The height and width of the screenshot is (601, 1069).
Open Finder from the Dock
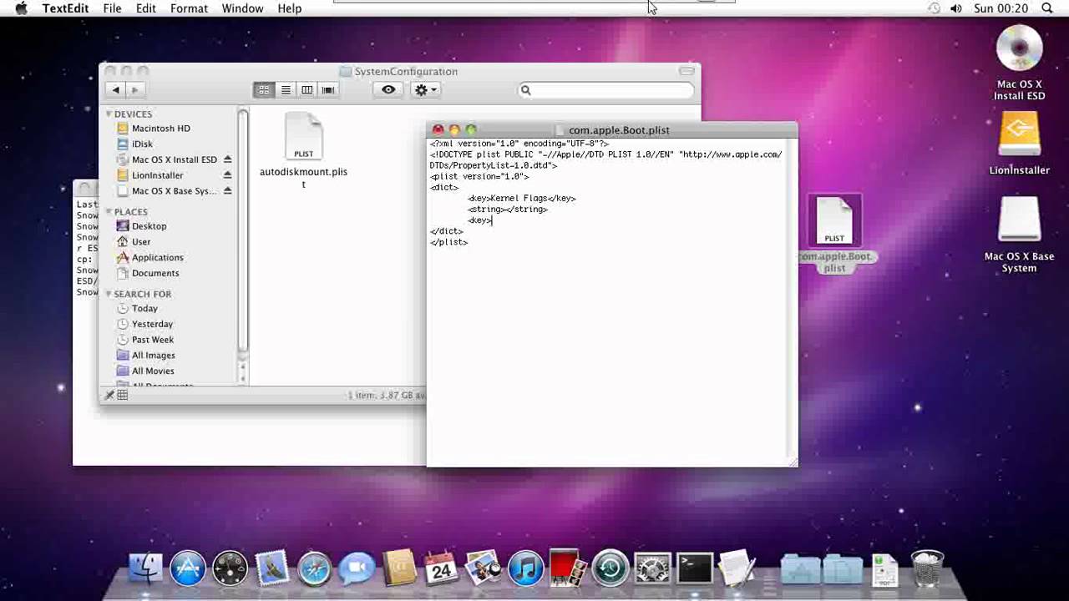click(x=145, y=569)
